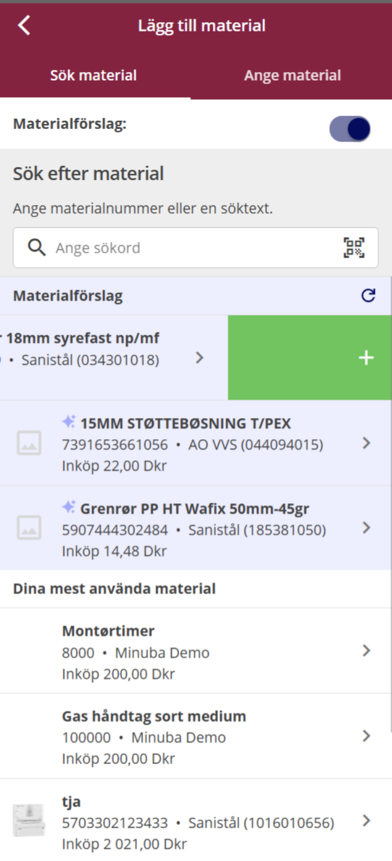Refresh the Materialförslag suggestions
The image size is (392, 861).
368,295
